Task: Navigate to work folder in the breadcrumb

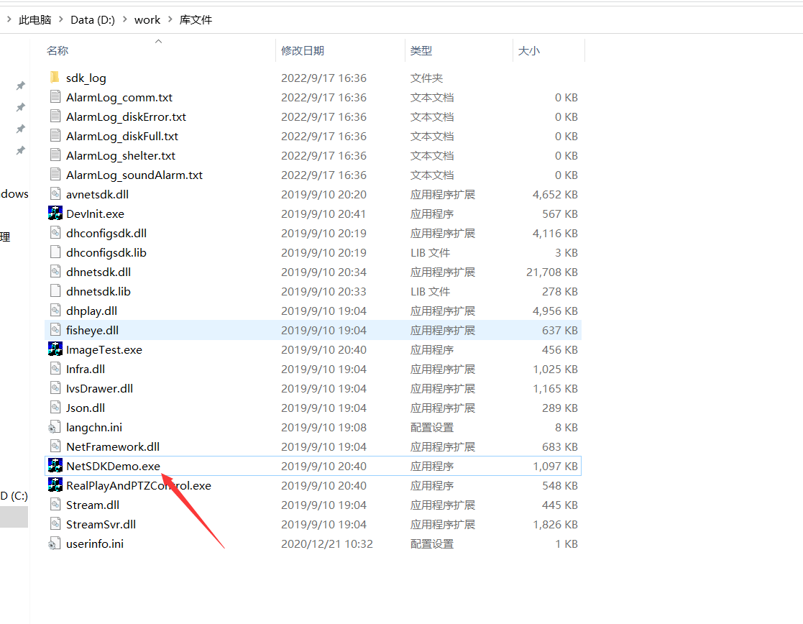Action: [x=147, y=19]
